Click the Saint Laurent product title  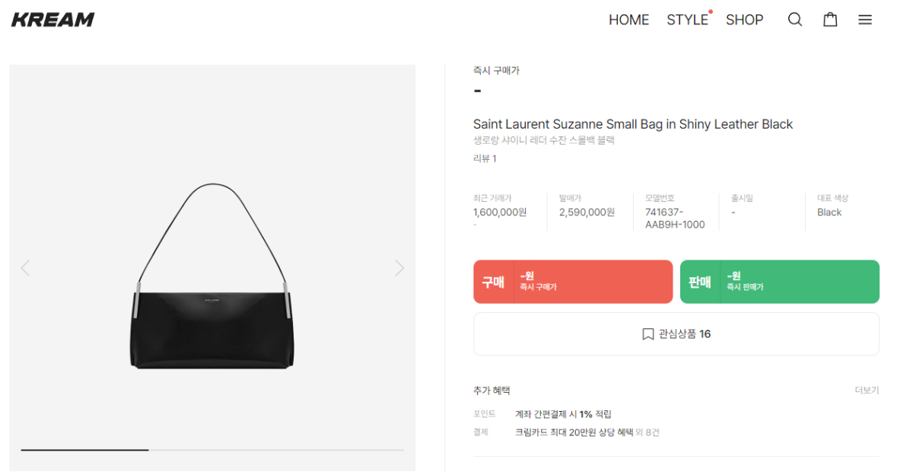coord(632,124)
